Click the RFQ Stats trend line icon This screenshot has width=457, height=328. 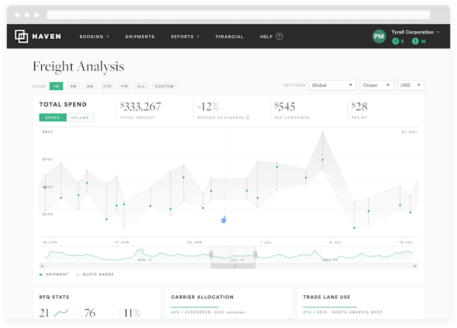click(x=61, y=313)
